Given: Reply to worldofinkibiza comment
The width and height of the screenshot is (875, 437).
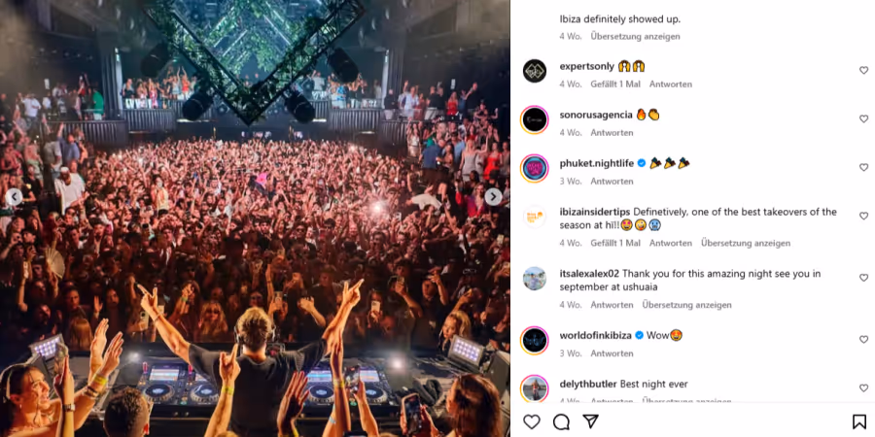Looking at the screenshot, I should coord(612,353).
